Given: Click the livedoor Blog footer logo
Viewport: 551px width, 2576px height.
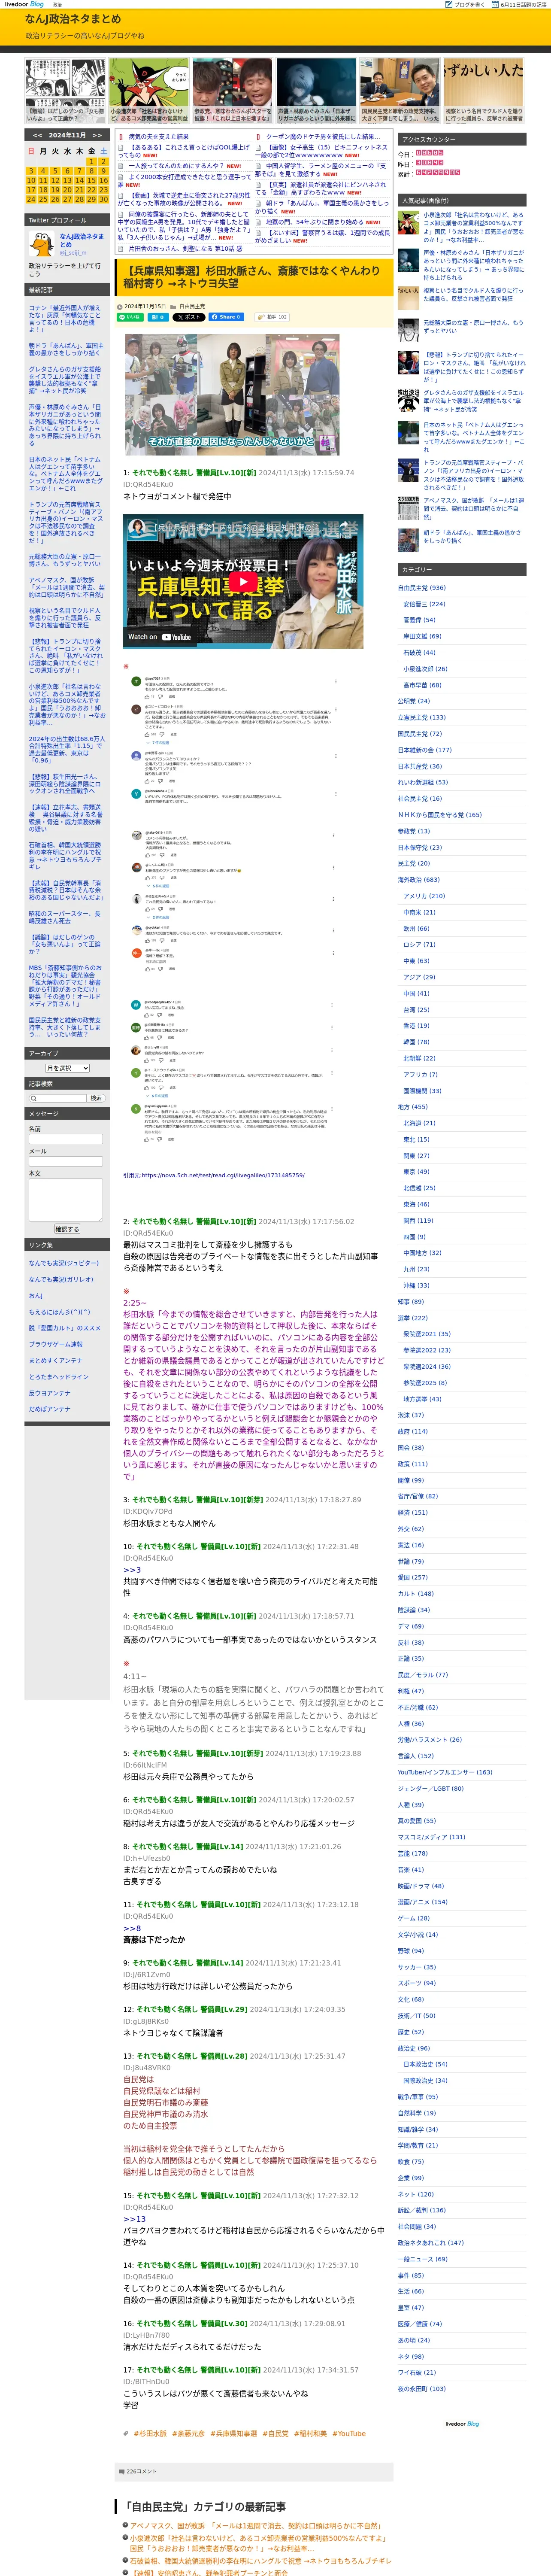Looking at the screenshot, I should (x=462, y=2424).
